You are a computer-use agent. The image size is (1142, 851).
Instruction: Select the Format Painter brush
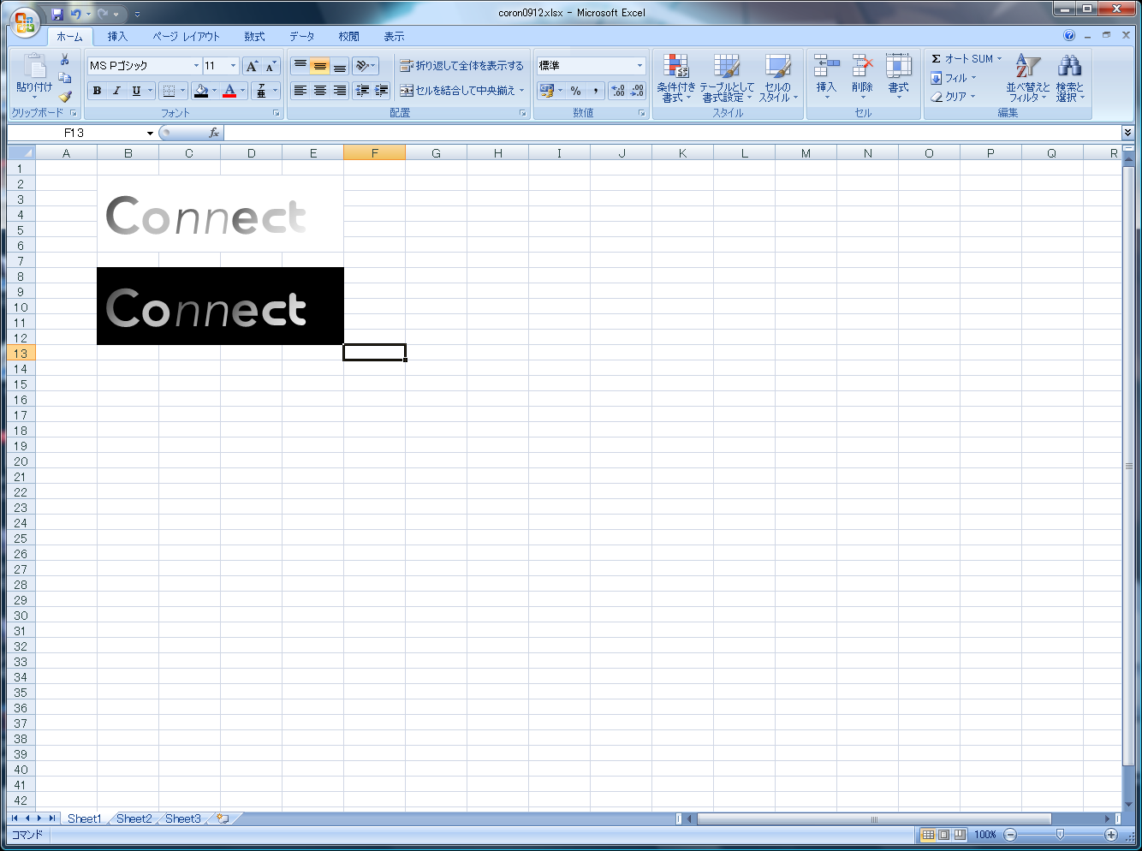pyautogui.click(x=64, y=96)
